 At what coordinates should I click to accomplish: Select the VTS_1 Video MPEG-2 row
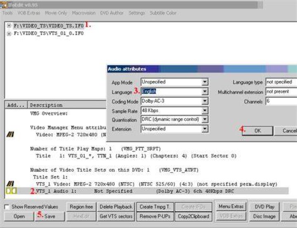157,184
